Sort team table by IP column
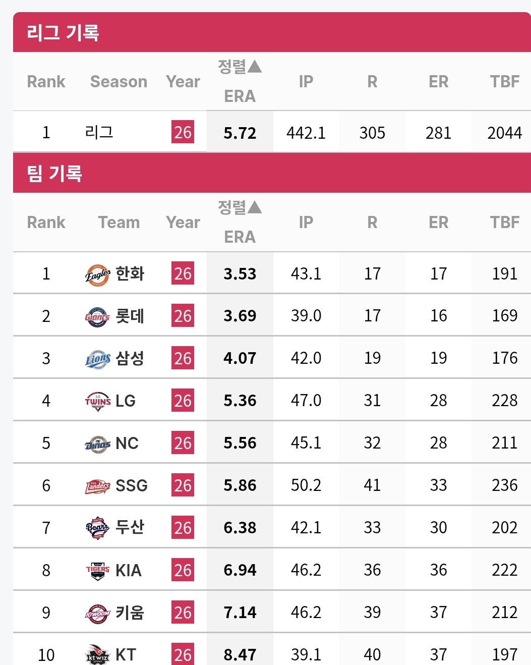Image resolution: width=531 pixels, height=665 pixels. point(306,222)
